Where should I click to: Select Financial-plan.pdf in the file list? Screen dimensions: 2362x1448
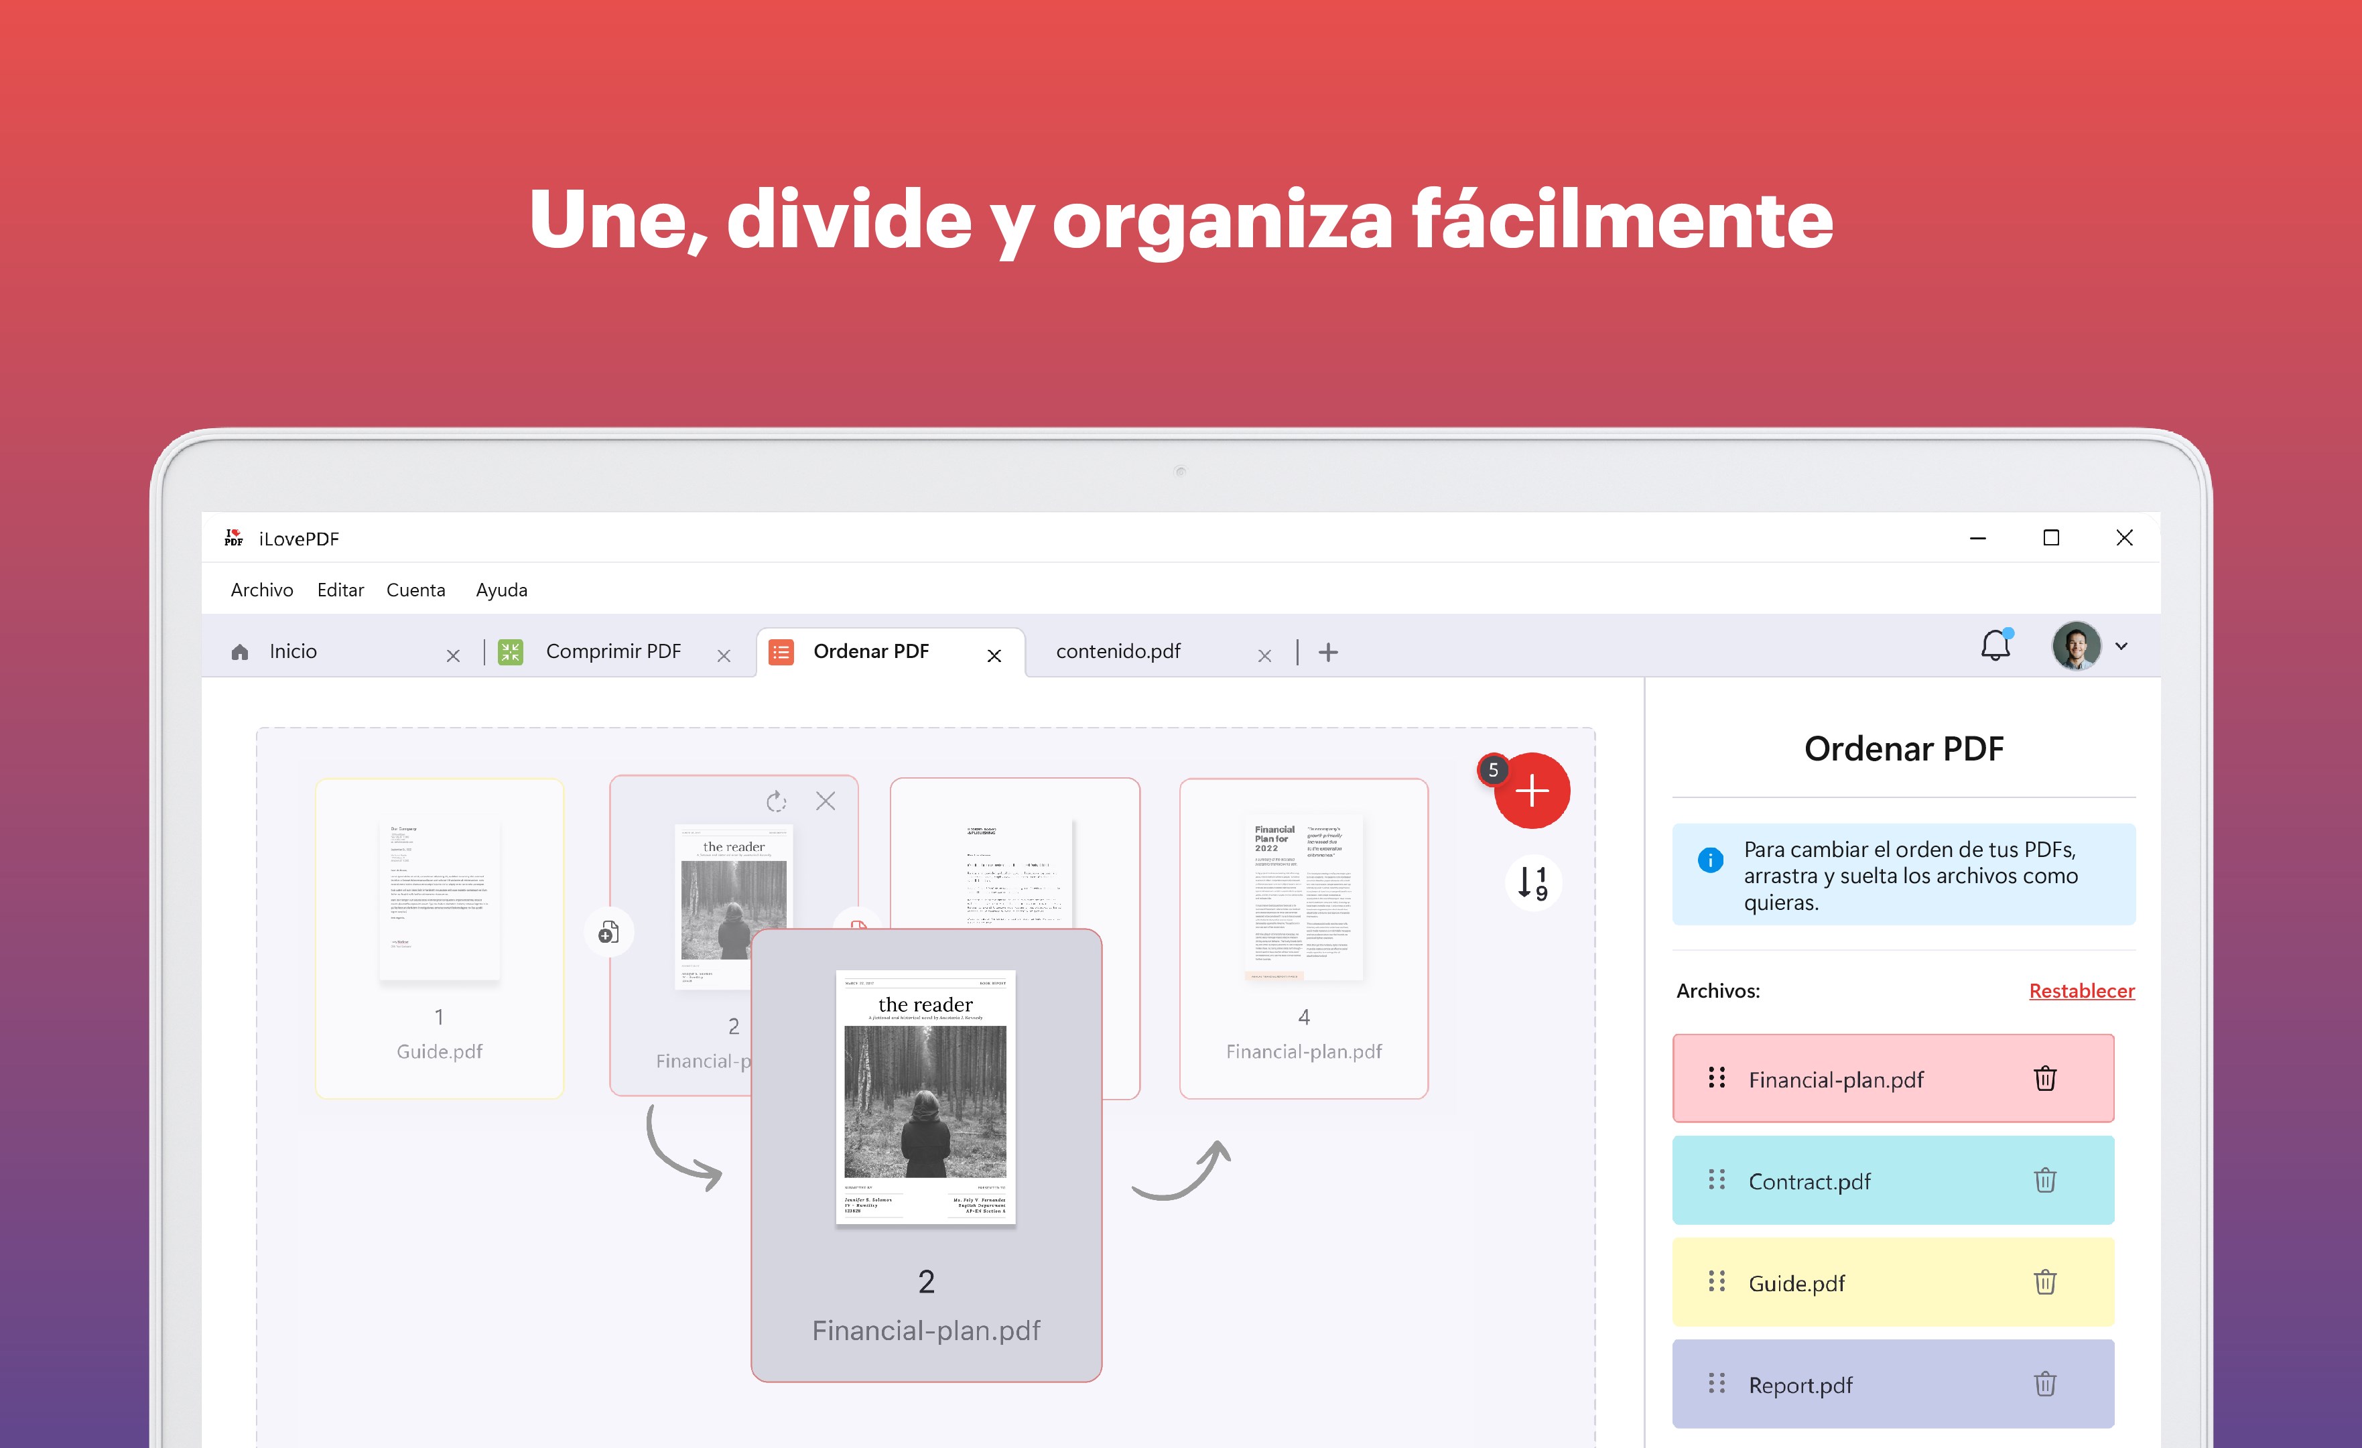1893,1078
